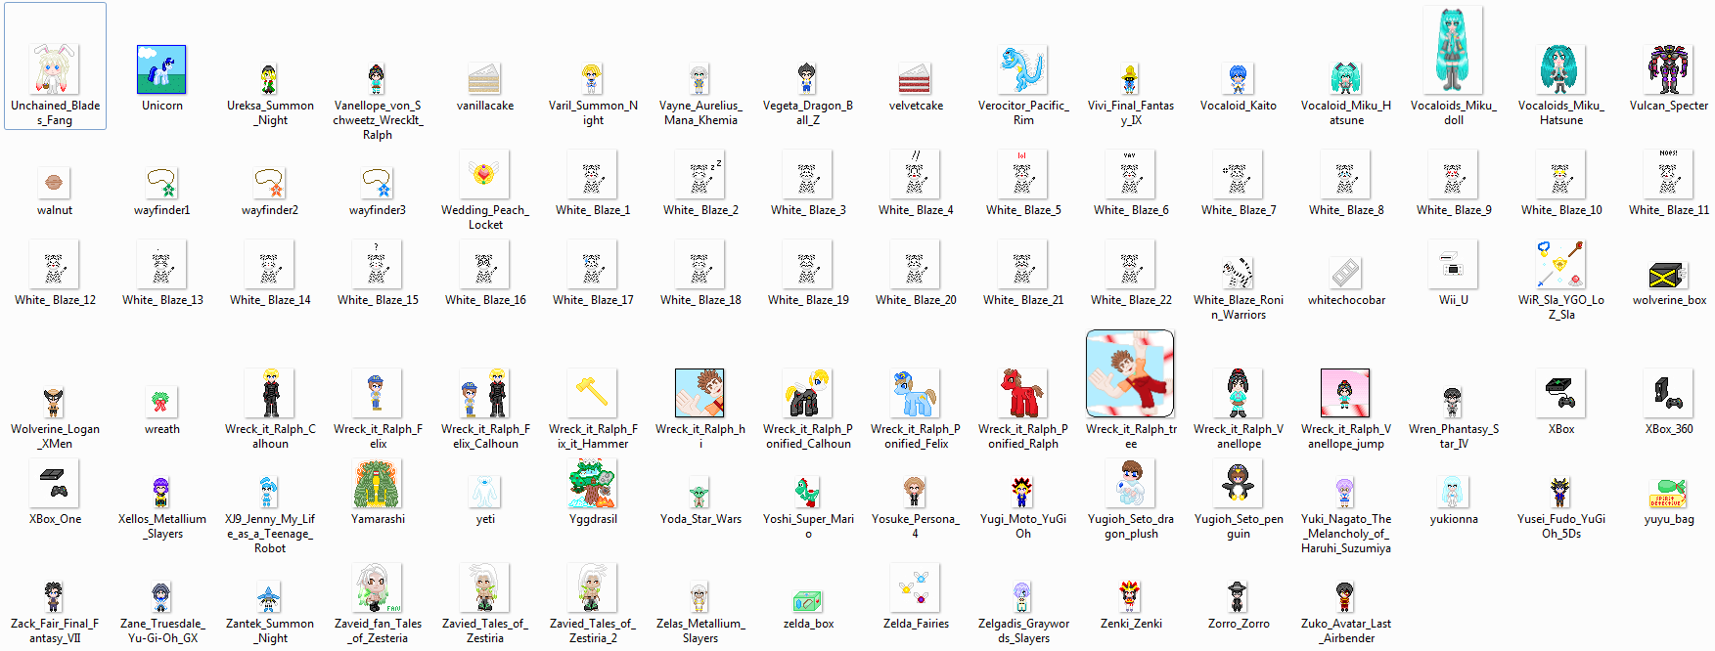Click the WiR_Sla_YGO_LoZ_Sla file name

[x=1561, y=307]
